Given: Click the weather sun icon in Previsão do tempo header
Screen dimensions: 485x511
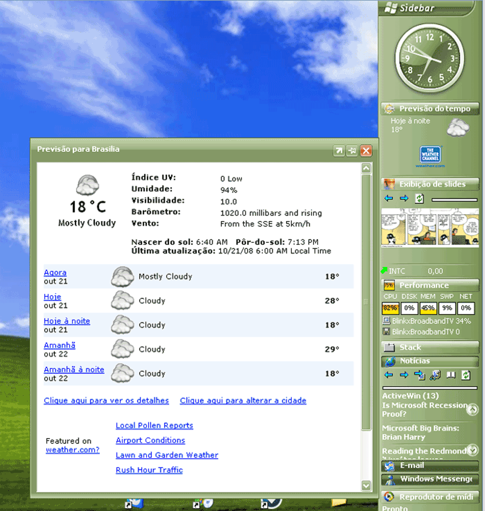Looking at the screenshot, I should pos(389,108).
